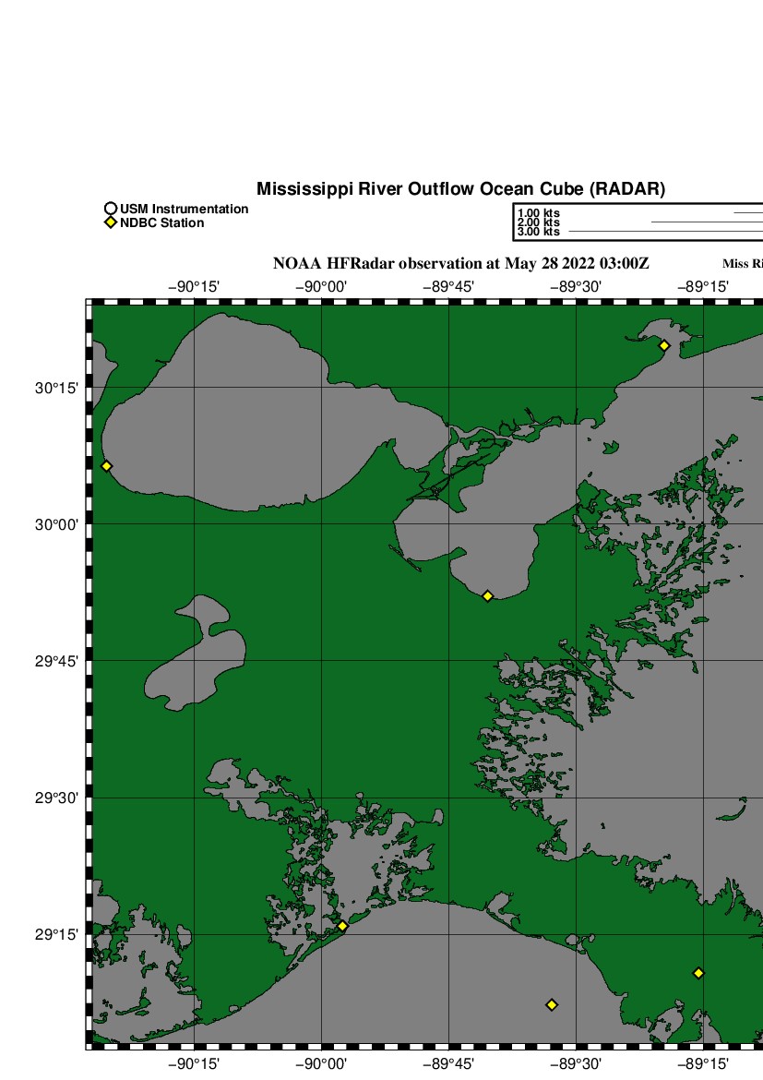Click the NDBC station diamond on the far western lake shore
Viewport: 763px width, 1080px height.
[x=107, y=466]
